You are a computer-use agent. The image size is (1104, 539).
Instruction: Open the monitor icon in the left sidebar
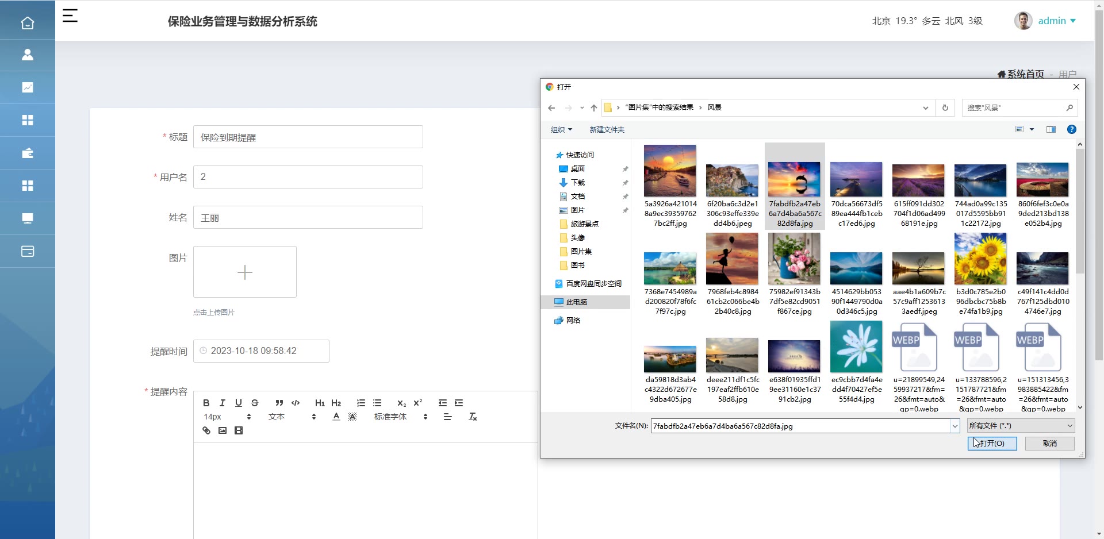[x=28, y=218]
